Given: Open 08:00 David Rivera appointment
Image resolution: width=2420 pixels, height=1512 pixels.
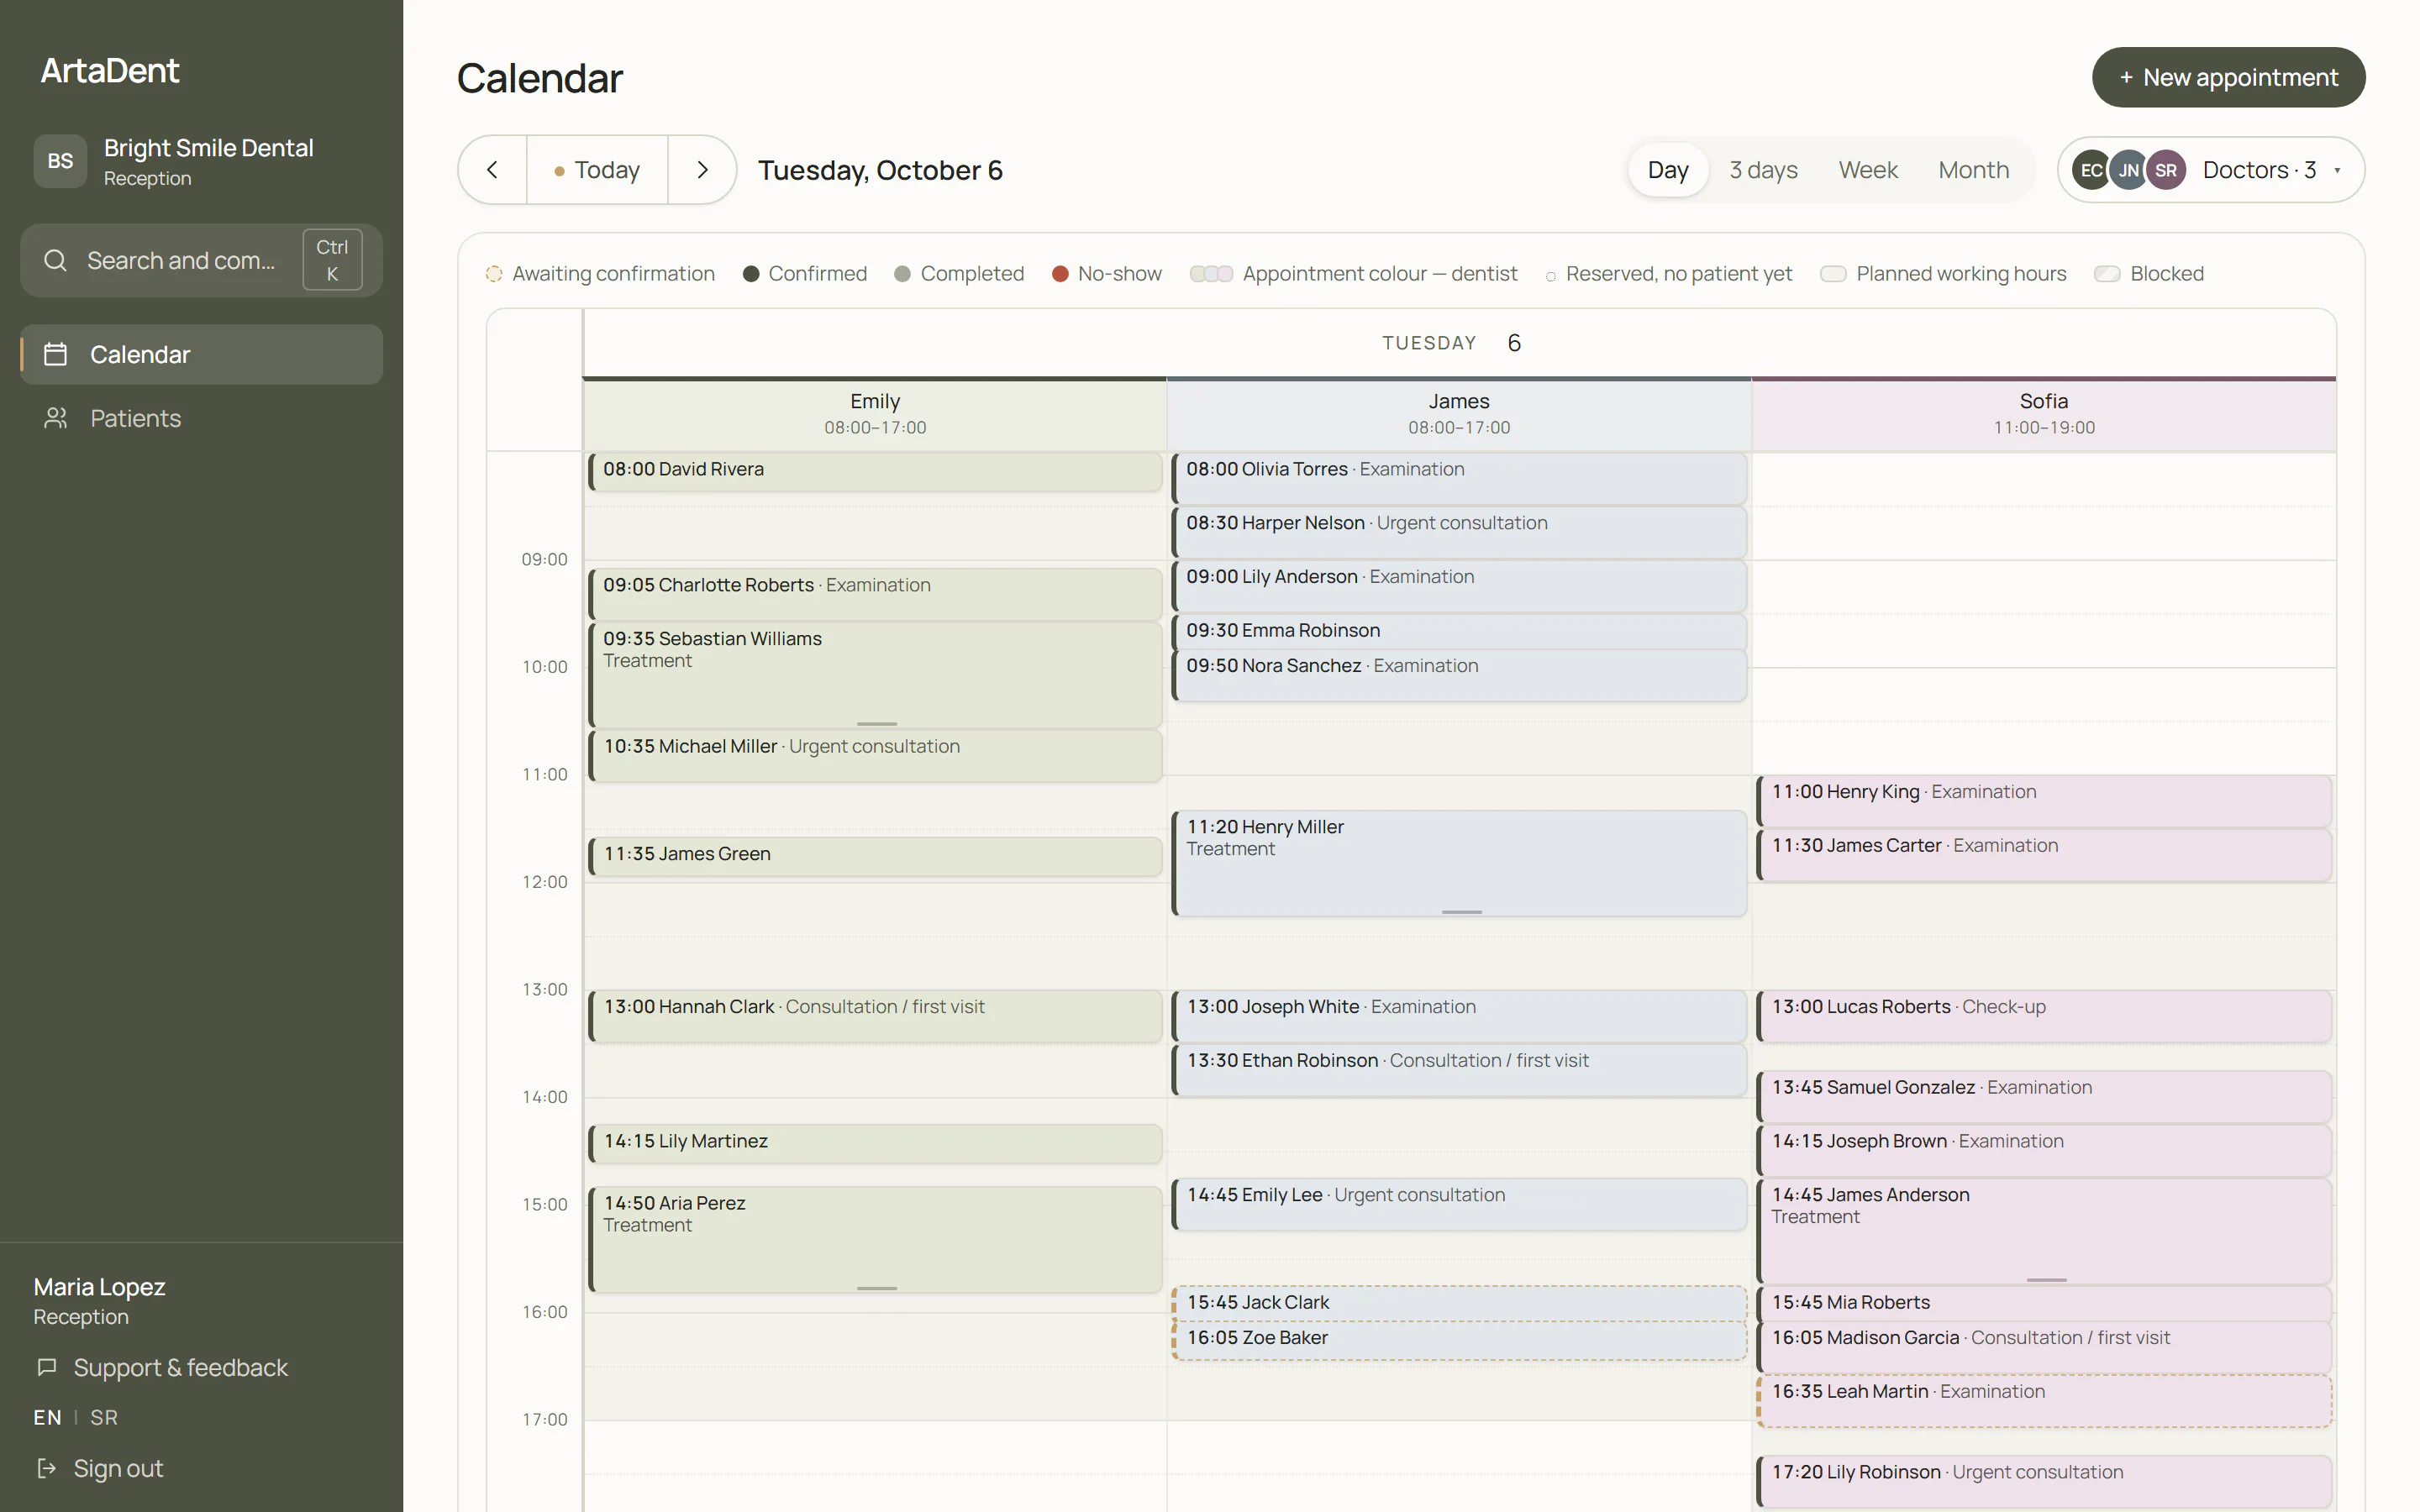Looking at the screenshot, I should [875, 471].
